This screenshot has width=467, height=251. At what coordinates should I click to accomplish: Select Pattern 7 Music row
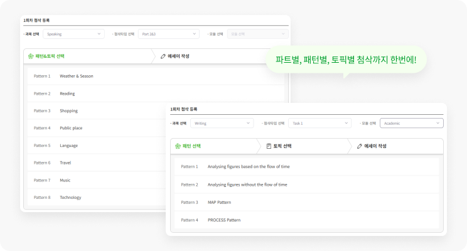pyautogui.click(x=97, y=180)
